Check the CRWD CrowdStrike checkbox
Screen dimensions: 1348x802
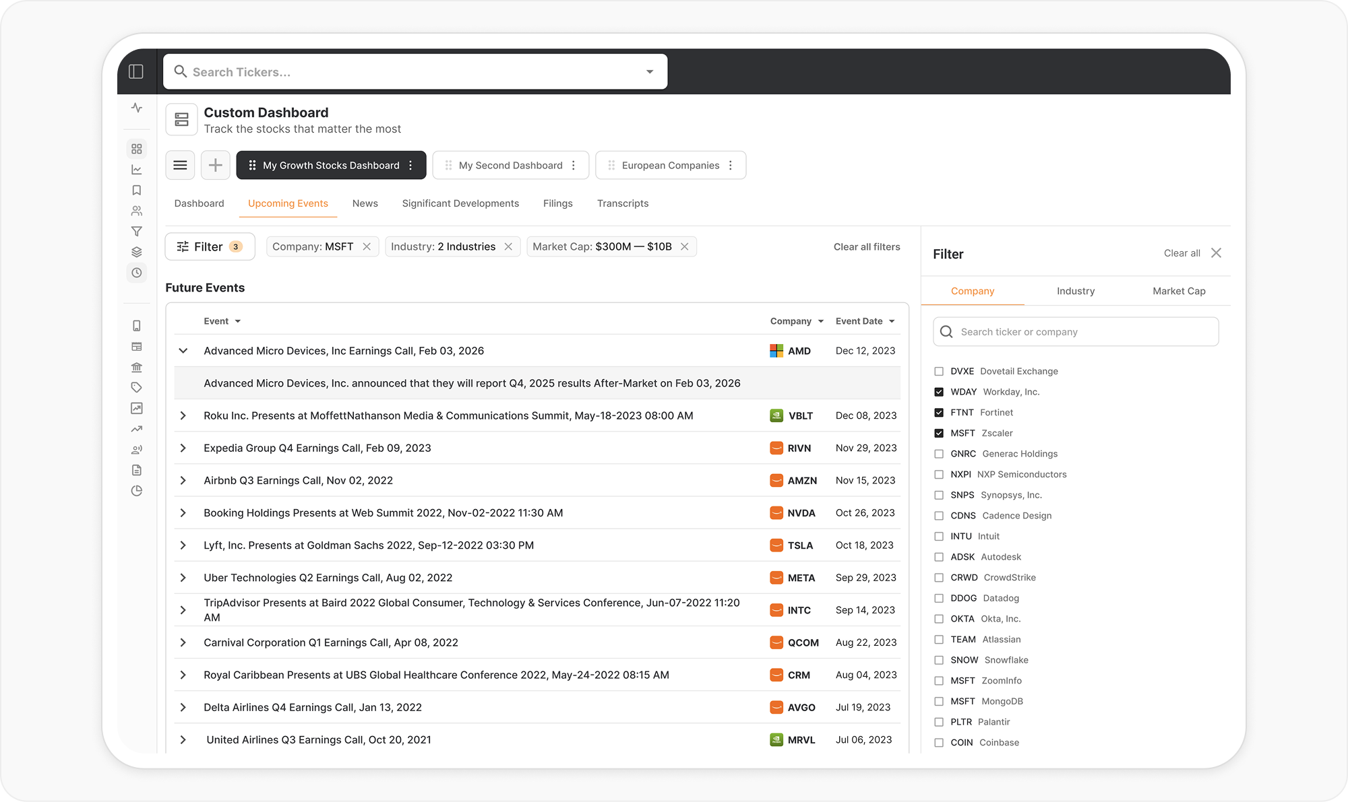coord(939,577)
